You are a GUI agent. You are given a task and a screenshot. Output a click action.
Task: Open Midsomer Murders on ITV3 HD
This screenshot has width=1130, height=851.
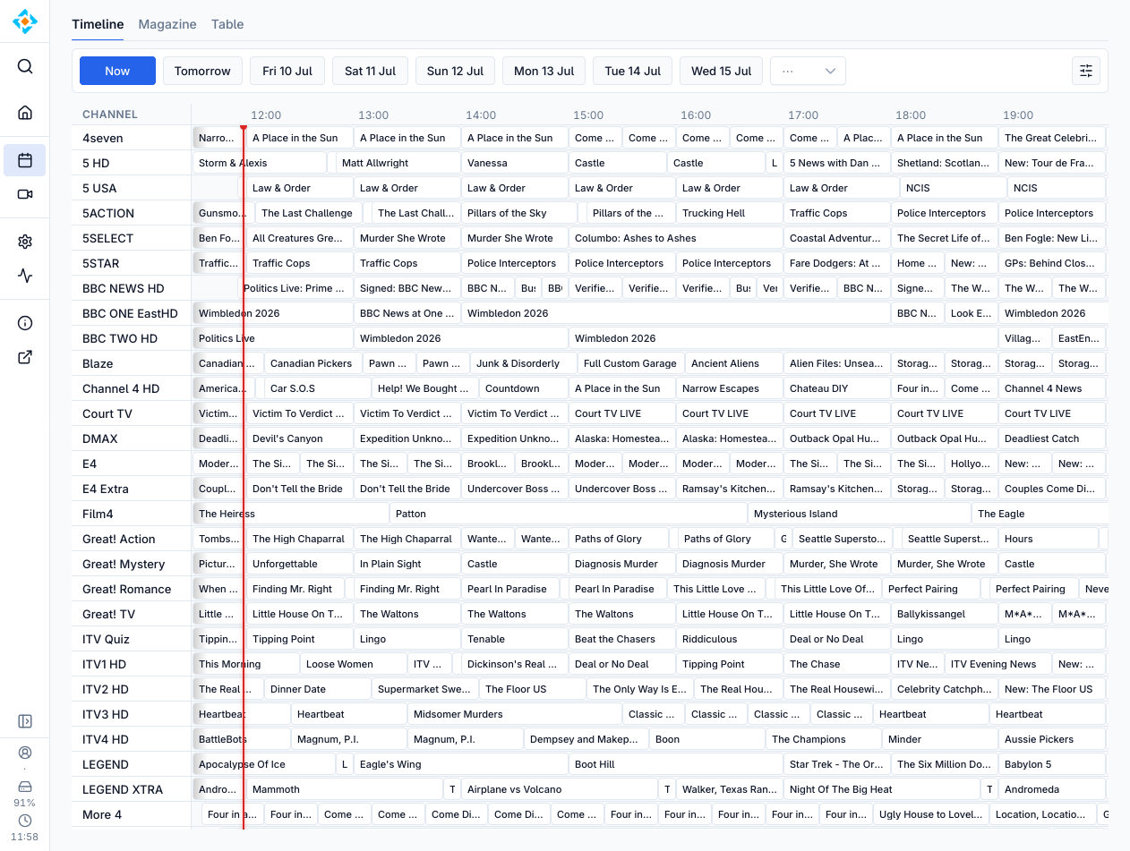point(515,714)
